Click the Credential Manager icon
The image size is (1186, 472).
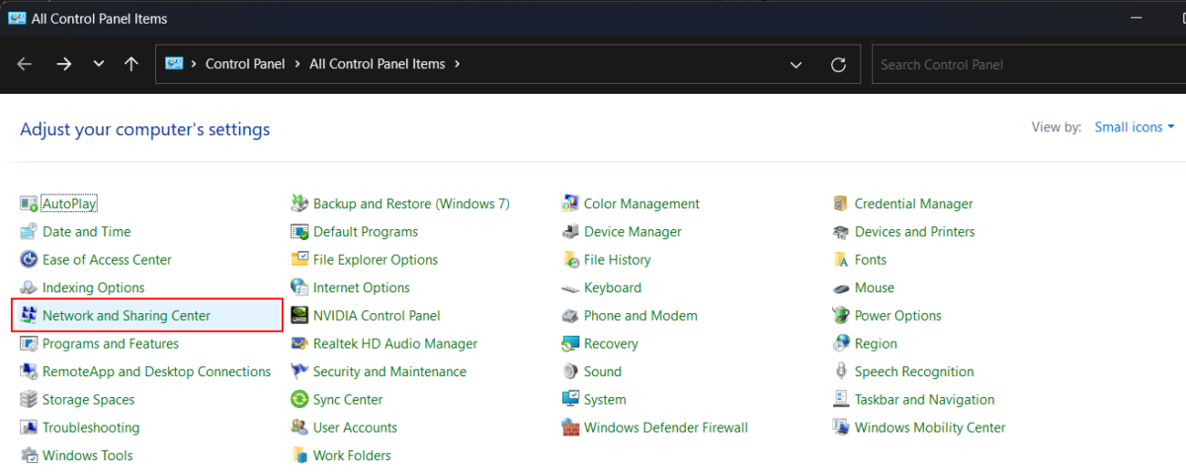click(x=841, y=204)
